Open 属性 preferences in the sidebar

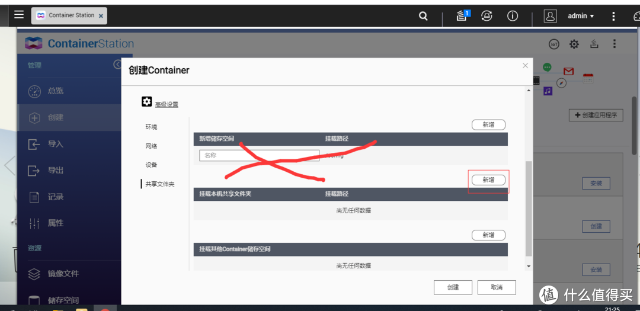click(x=69, y=223)
